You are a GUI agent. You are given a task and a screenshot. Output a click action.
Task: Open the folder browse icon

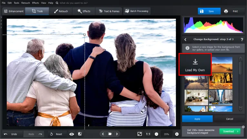pyautogui.click(x=110, y=134)
